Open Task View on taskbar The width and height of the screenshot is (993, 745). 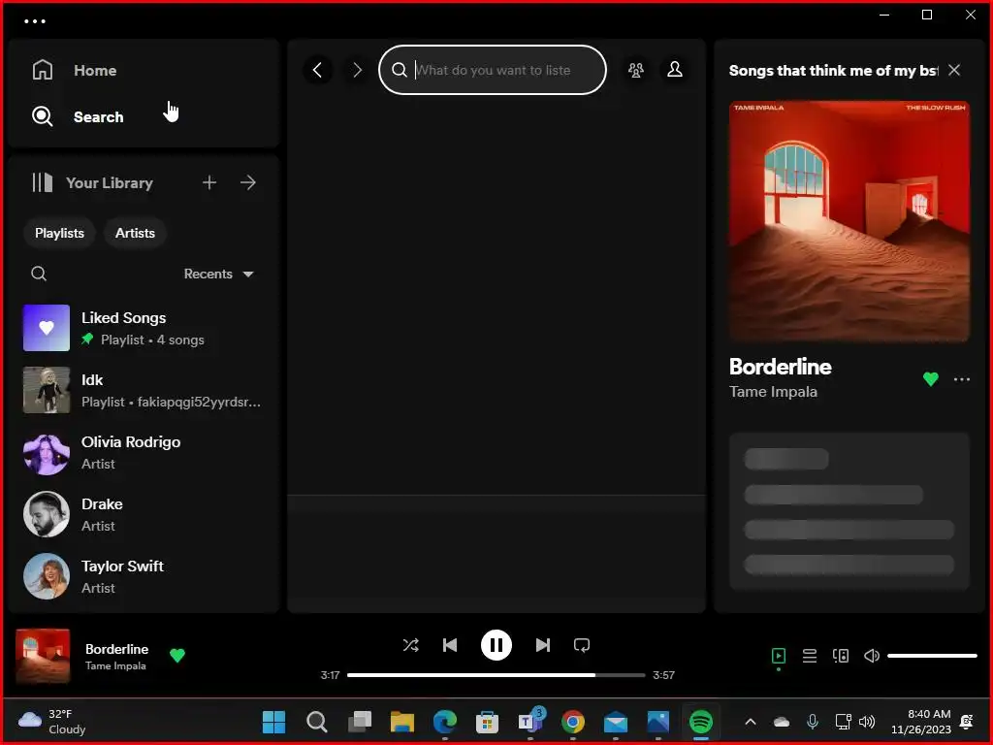pos(360,722)
